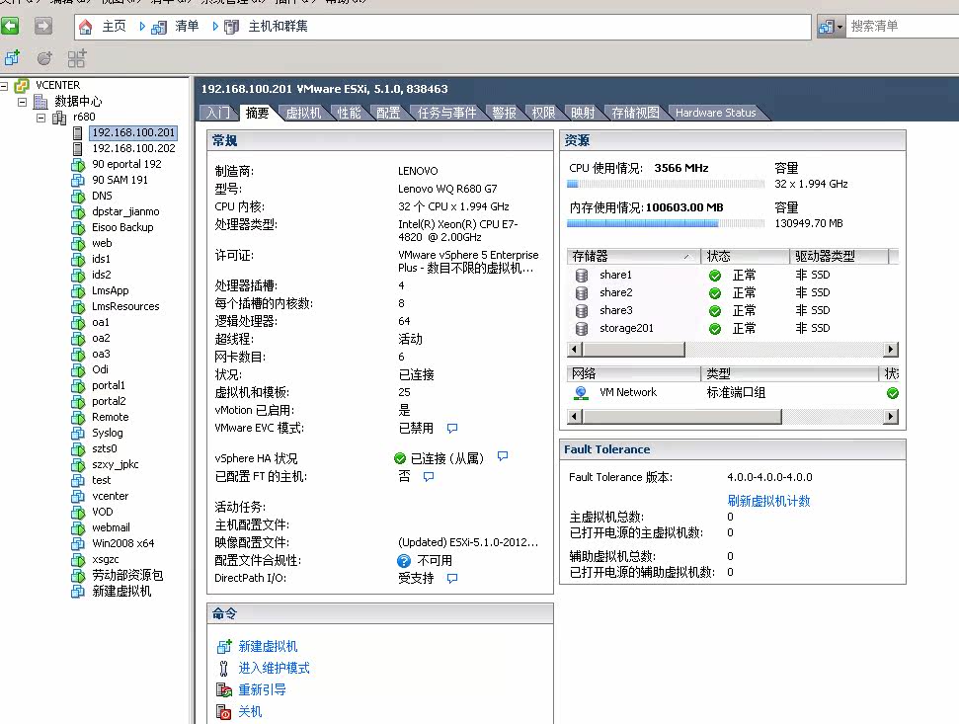This screenshot has width=959, height=724.
Task: Switch to the 入门 tab
Action: [217, 113]
